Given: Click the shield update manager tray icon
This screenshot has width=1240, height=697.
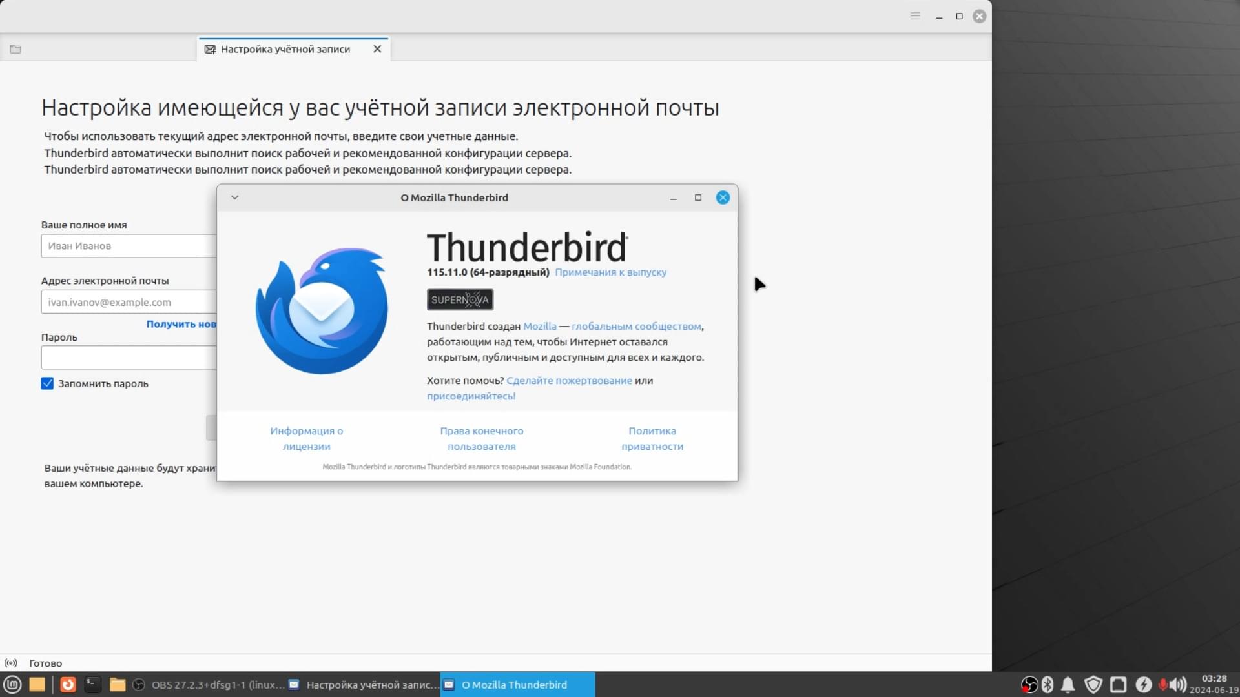Looking at the screenshot, I should click(x=1093, y=685).
